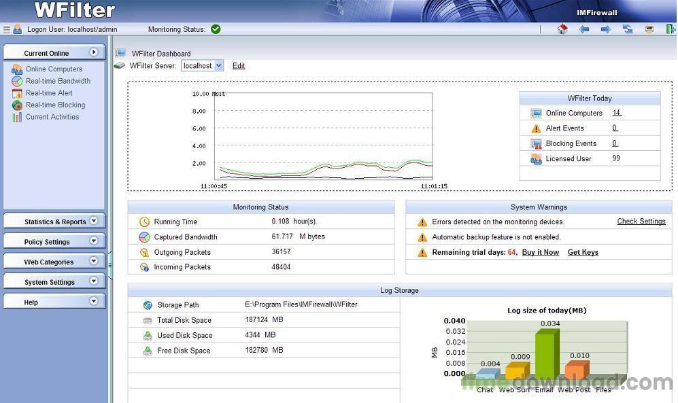Screen dimensions: 678x403
Task: Toggle sidebar with the list menu icon
Action: point(7,29)
